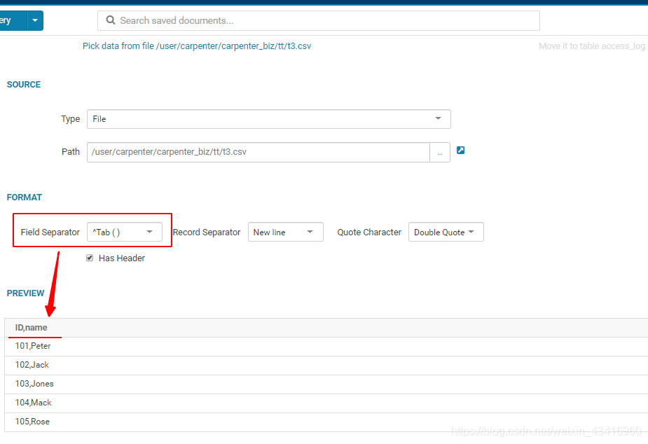Image resolution: width=648 pixels, height=444 pixels.
Task: Click the 'Type' label
Action: (71, 119)
